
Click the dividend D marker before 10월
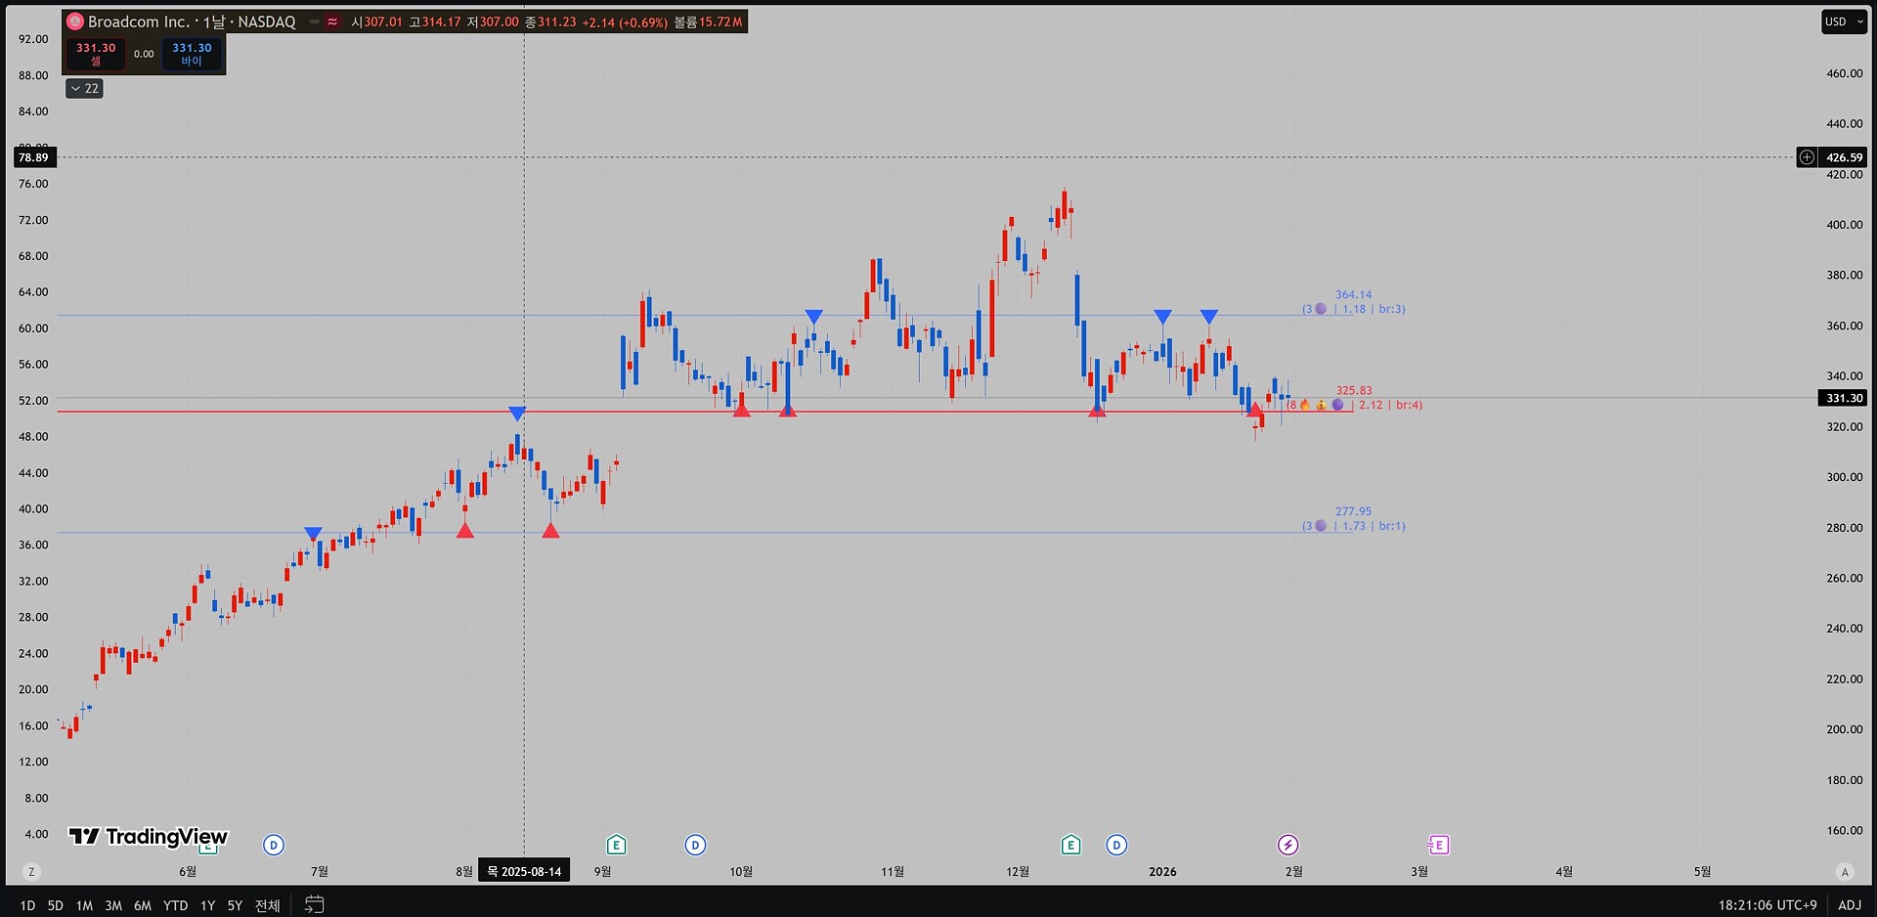coord(695,845)
